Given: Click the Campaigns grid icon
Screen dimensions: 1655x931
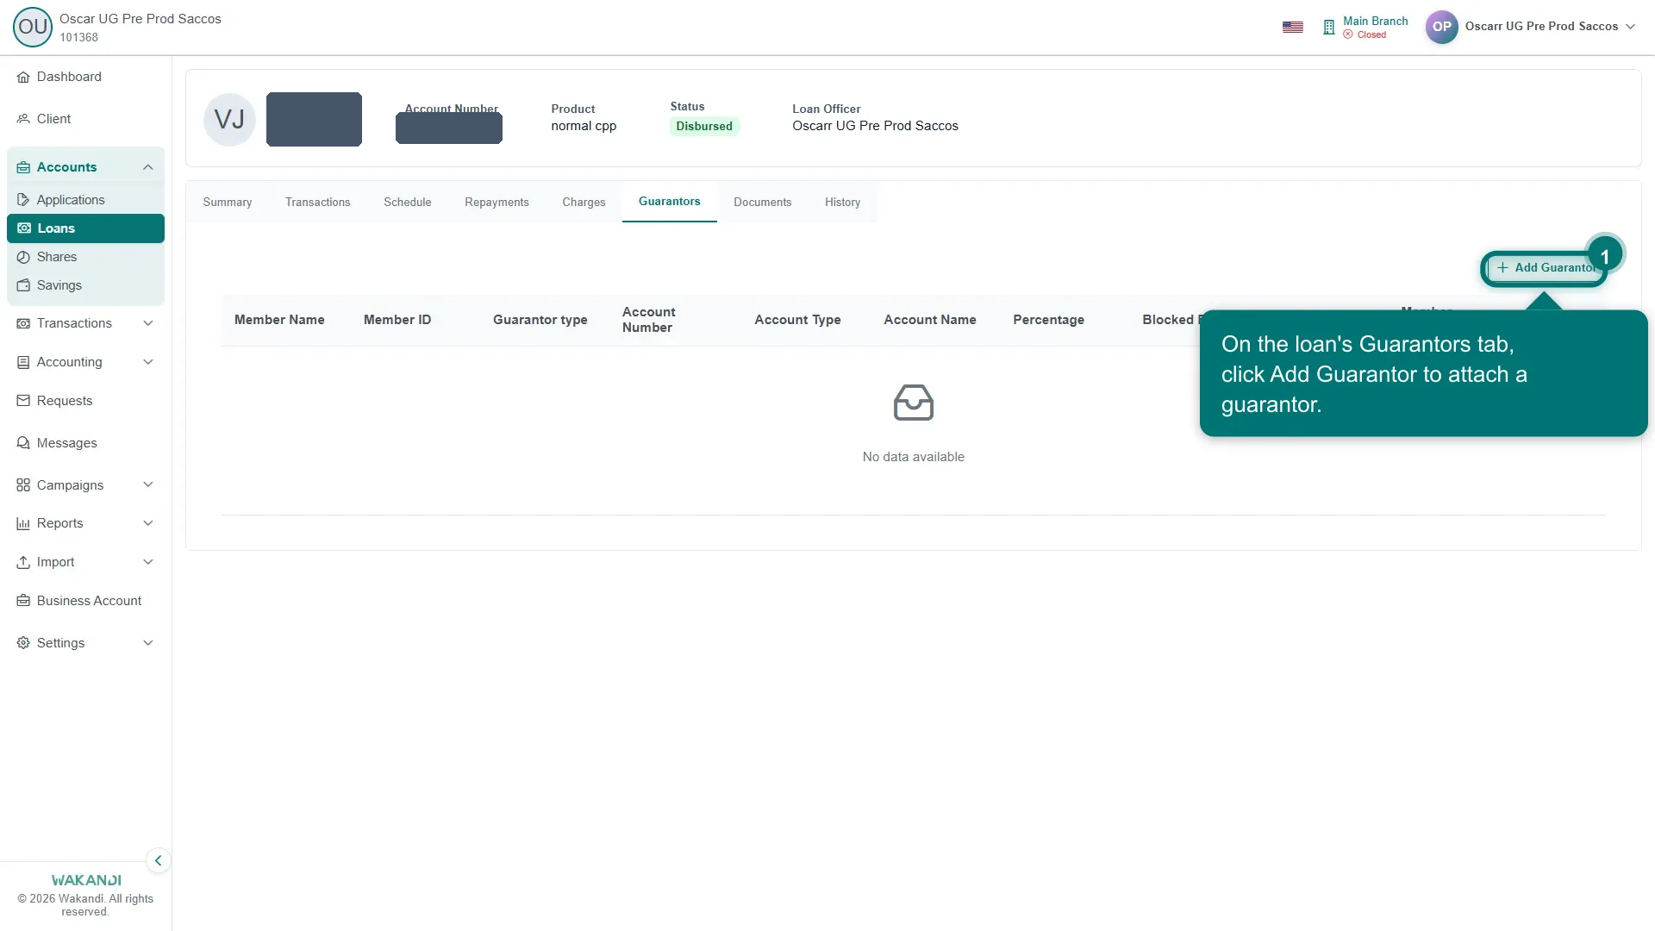Looking at the screenshot, I should 23,485.
